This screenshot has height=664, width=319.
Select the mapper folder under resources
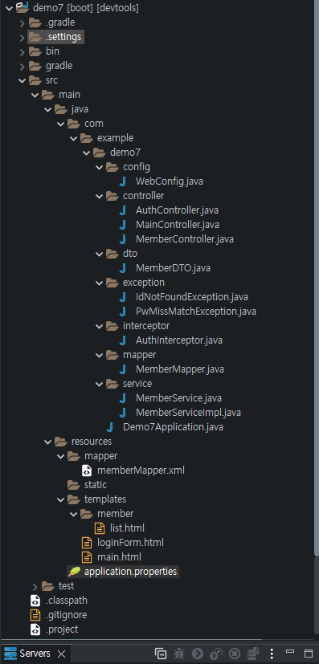click(x=100, y=456)
